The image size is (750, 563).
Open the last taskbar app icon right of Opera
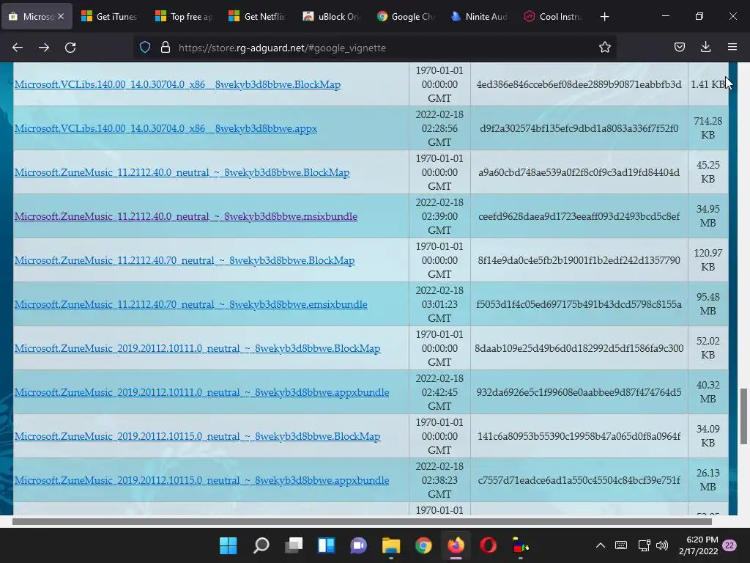[521, 545]
